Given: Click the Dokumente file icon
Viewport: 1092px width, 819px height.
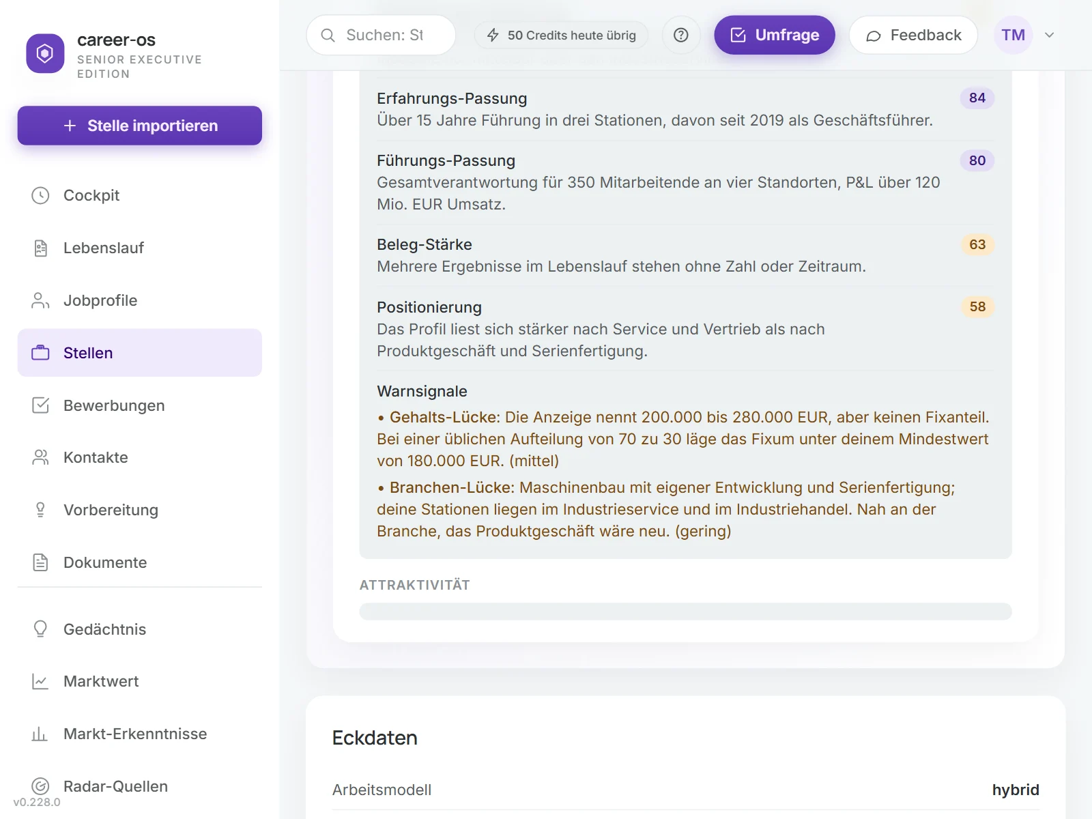Looking at the screenshot, I should click(x=40, y=562).
